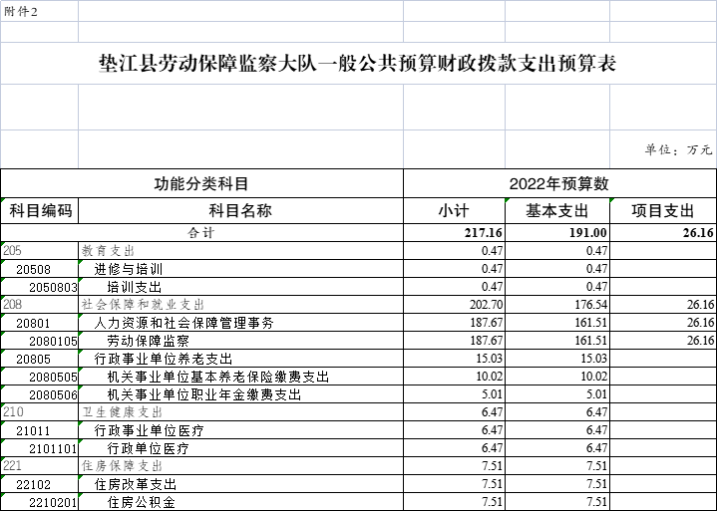Select the 进修与培训 cell
The height and width of the screenshot is (512, 717).
tap(240, 269)
